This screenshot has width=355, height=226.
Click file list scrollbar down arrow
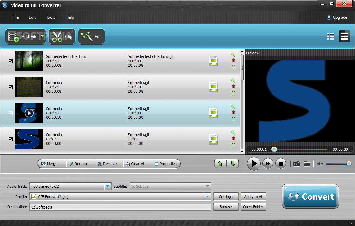tap(242, 152)
